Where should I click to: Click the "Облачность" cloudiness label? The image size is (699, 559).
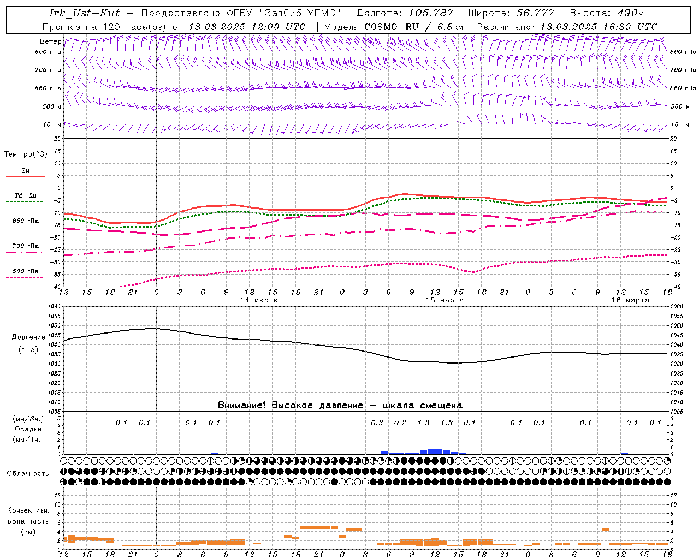point(28,474)
